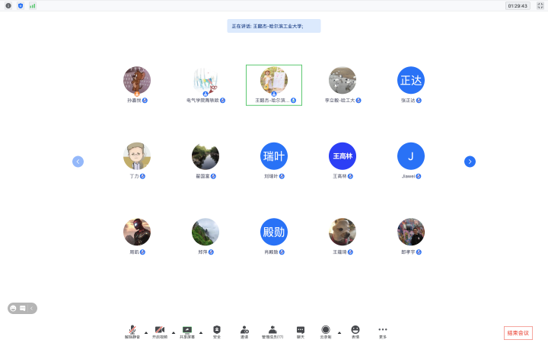Start cloud recording (云录制)
548x343 pixels.
tap(326, 331)
